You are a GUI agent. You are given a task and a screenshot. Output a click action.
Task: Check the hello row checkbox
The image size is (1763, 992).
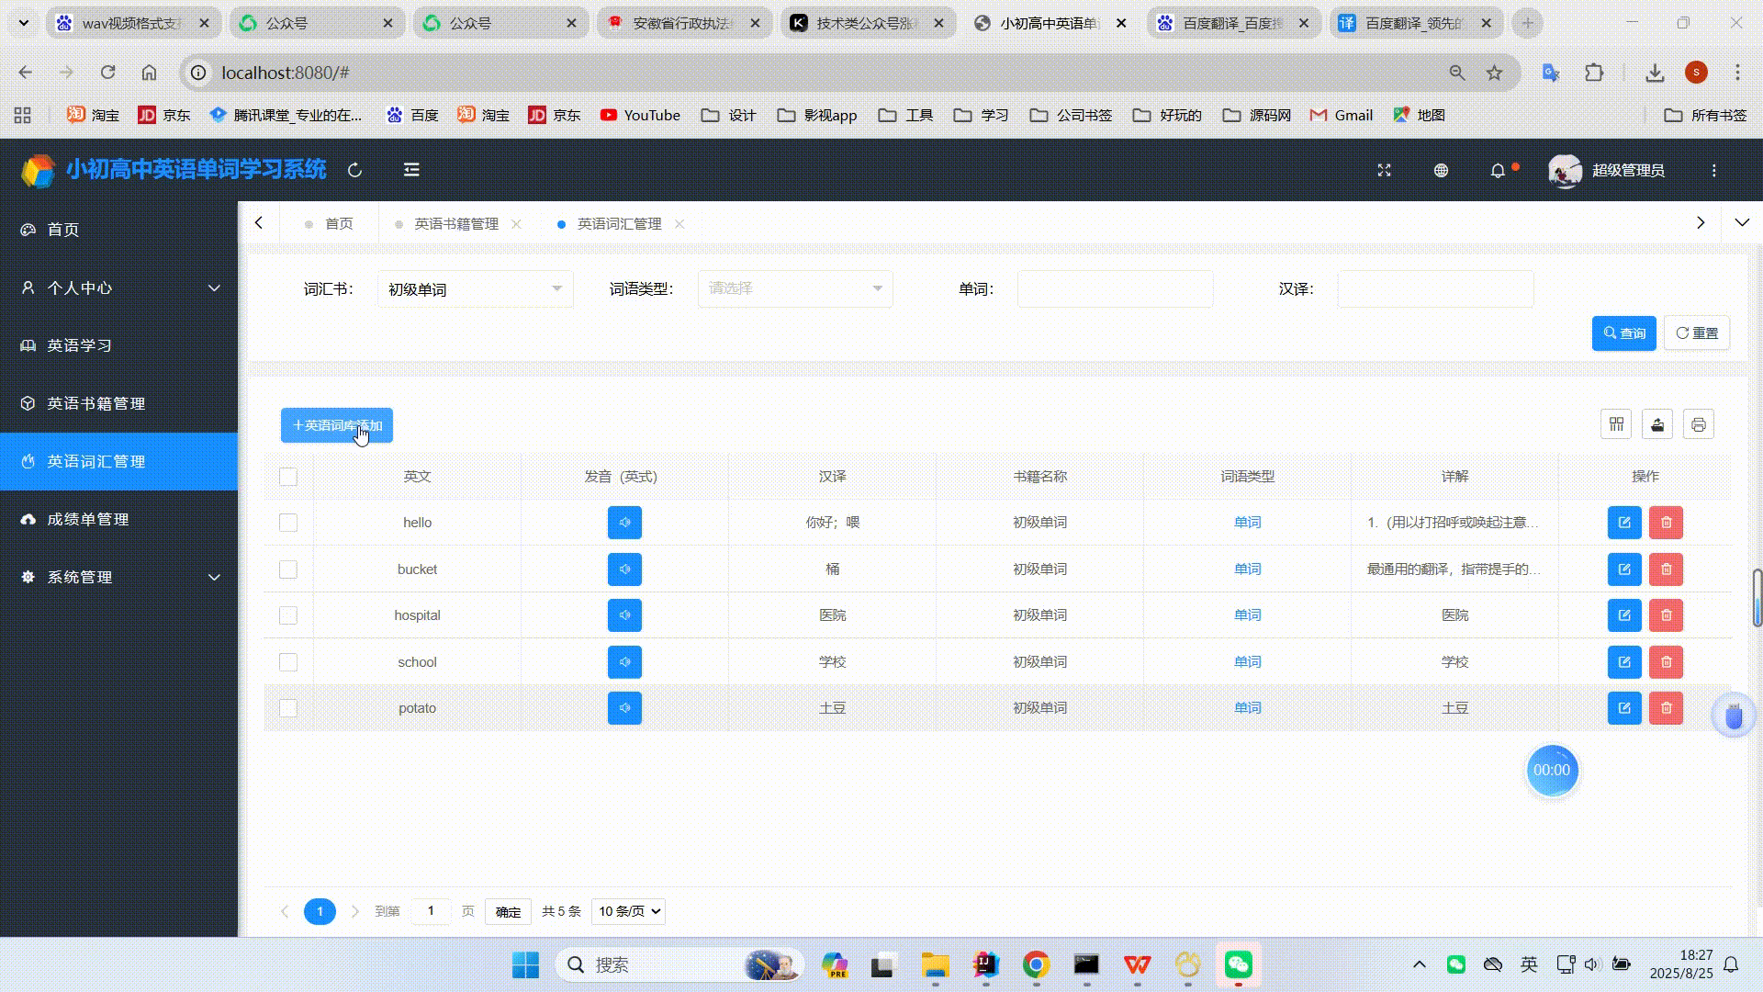click(288, 523)
